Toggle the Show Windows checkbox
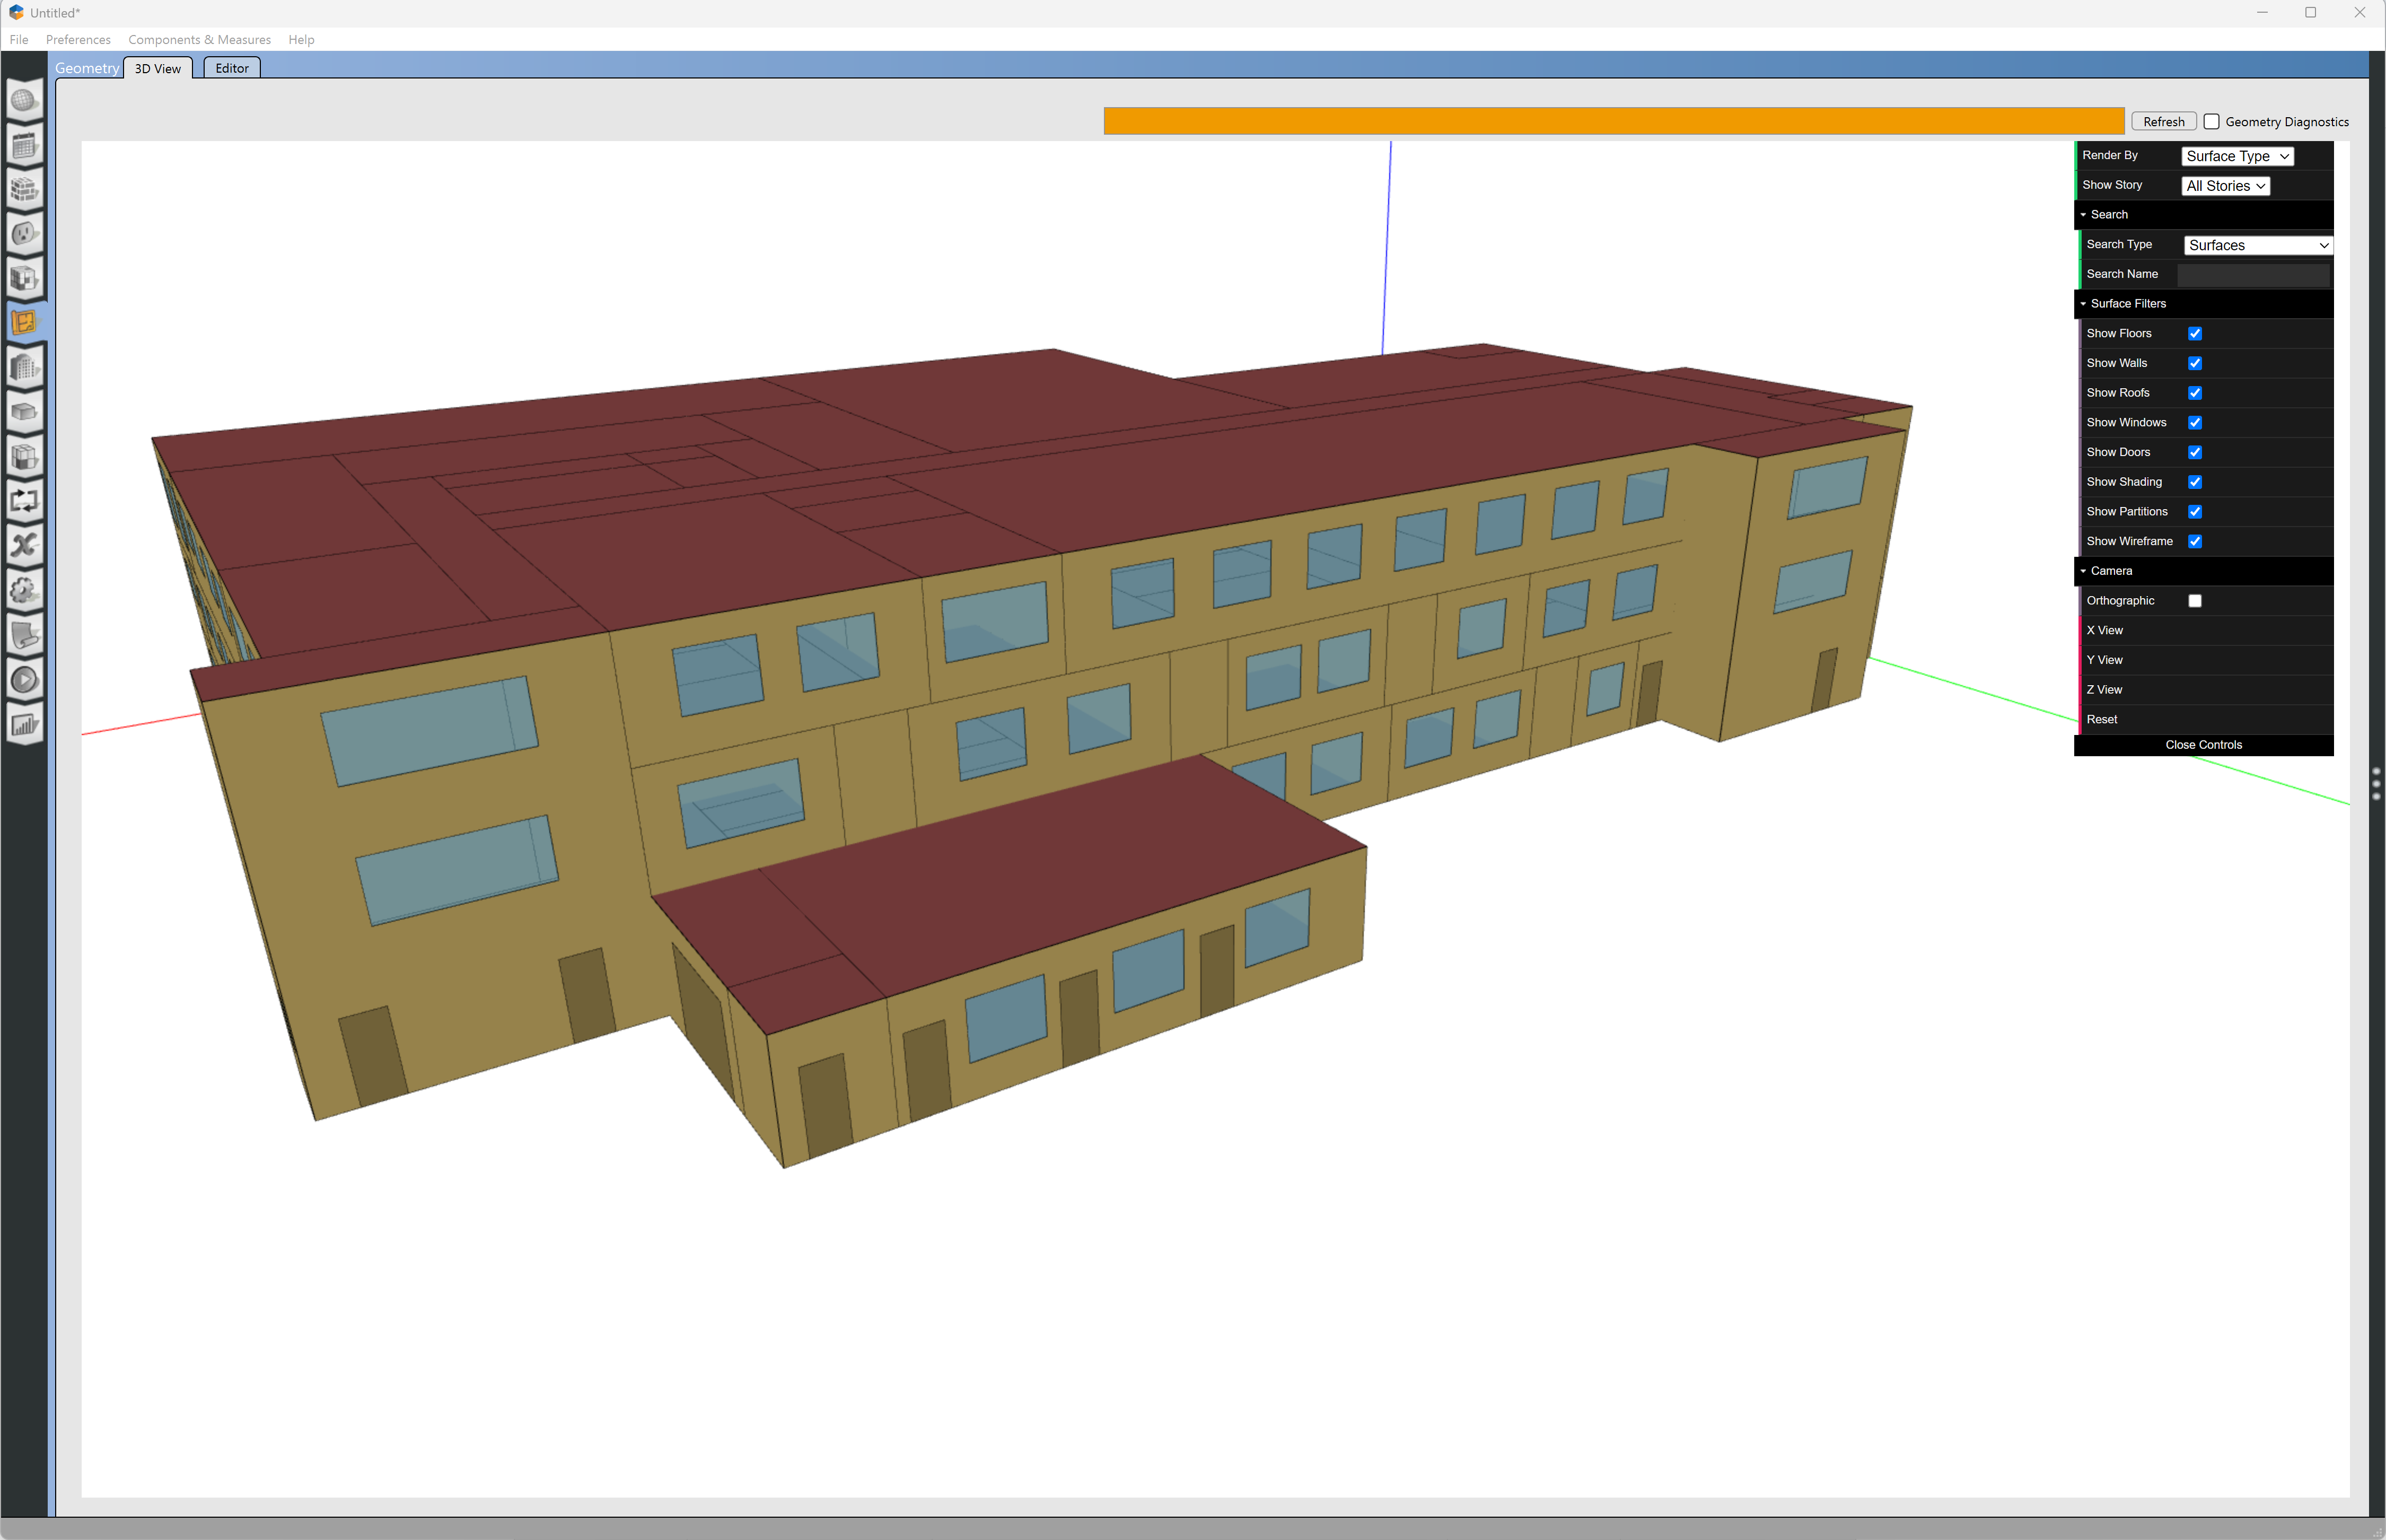The image size is (2386, 1540). (x=2194, y=423)
